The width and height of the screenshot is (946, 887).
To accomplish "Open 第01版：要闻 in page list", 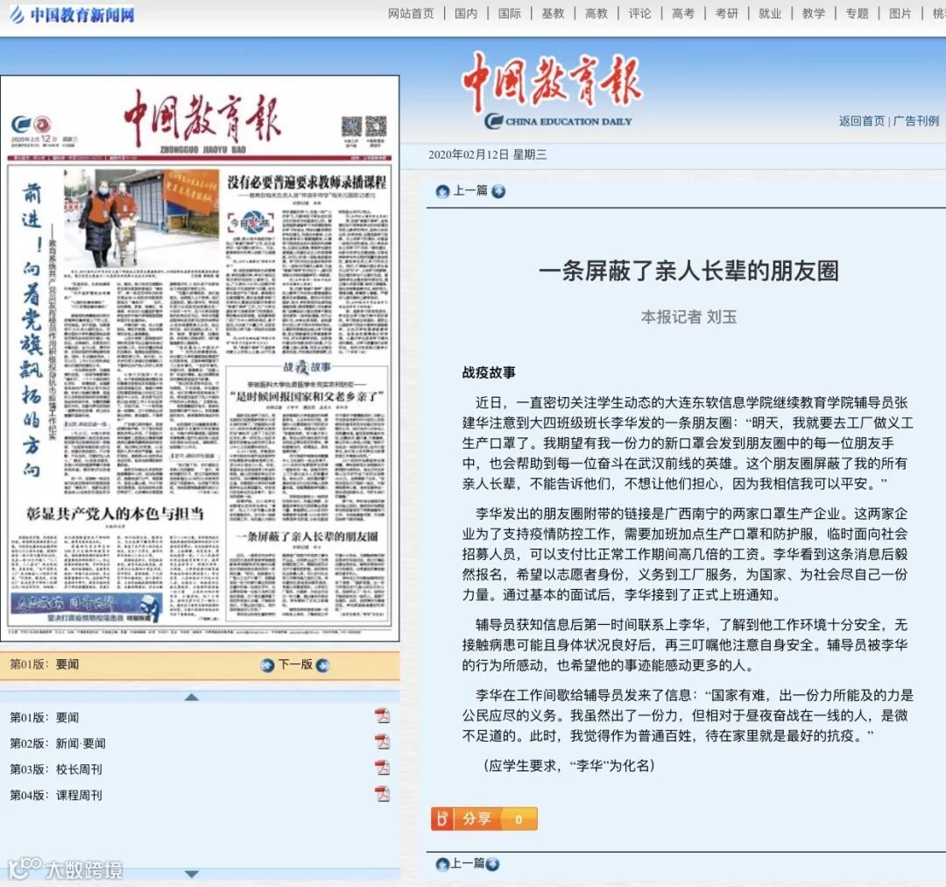I will click(x=45, y=717).
